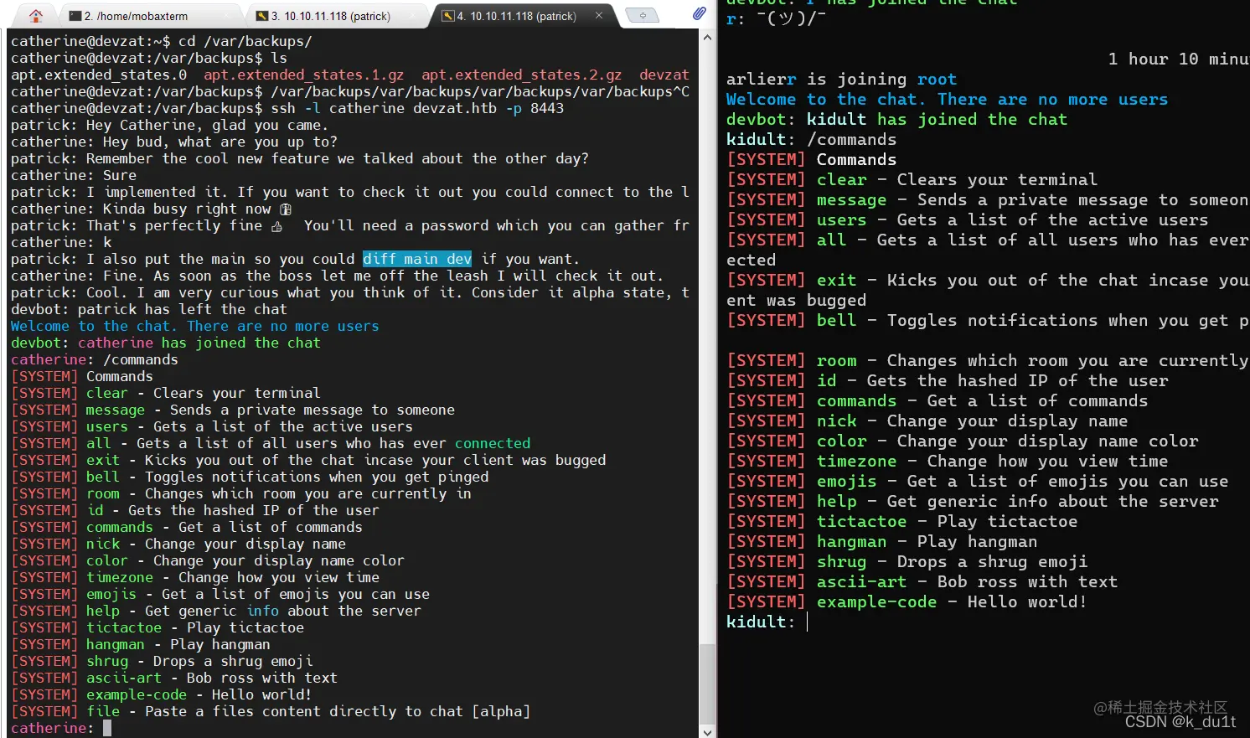Click 'tictactoe' in left command list
Screen dimensions: 1250x738
[124, 627]
